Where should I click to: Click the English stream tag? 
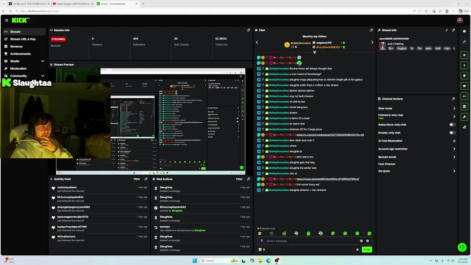402,48
